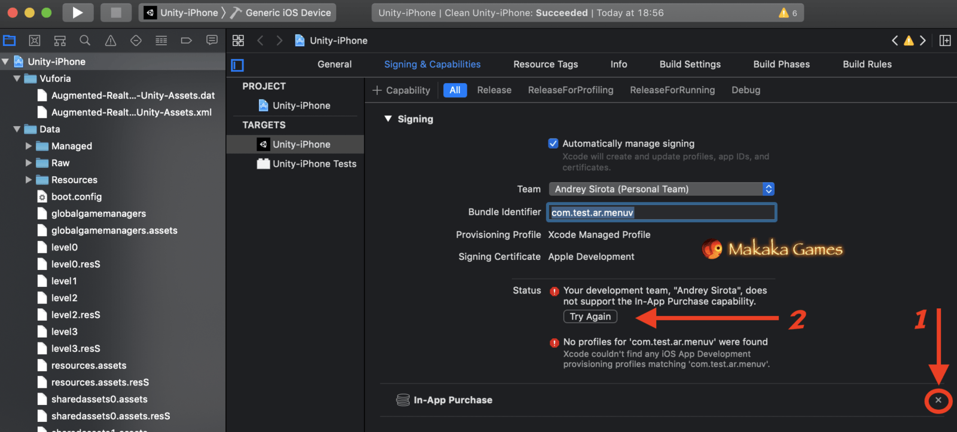Collapse the Vuforia folder

17,78
